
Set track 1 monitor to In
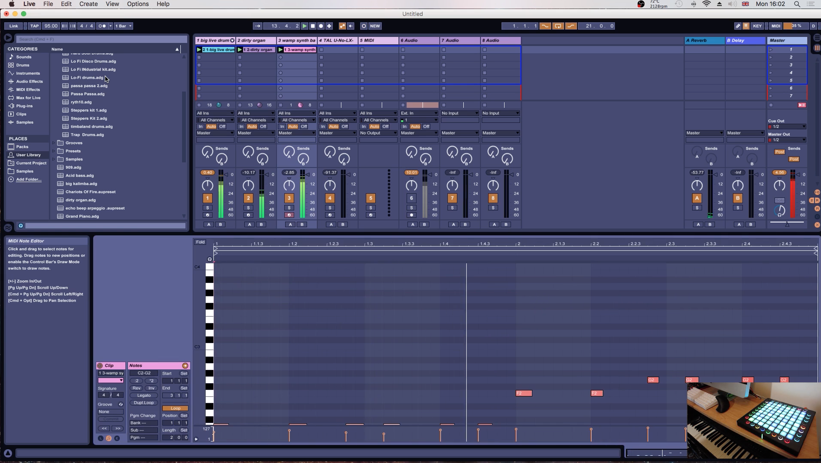[x=201, y=126]
